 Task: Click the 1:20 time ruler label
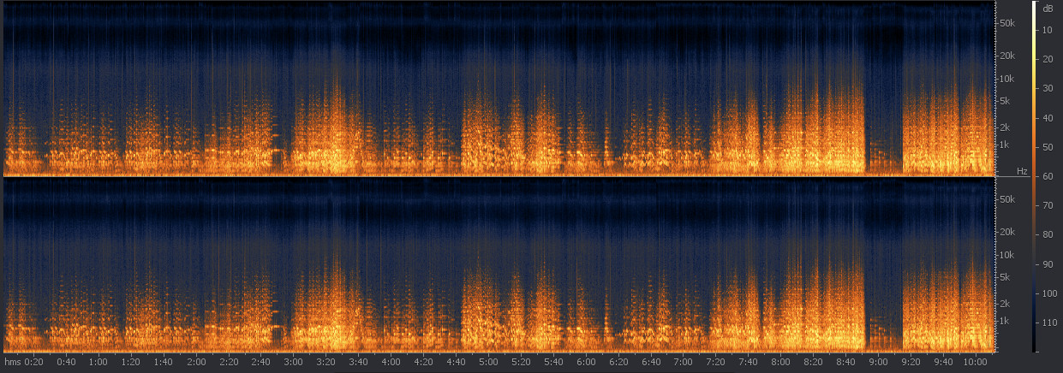point(130,363)
